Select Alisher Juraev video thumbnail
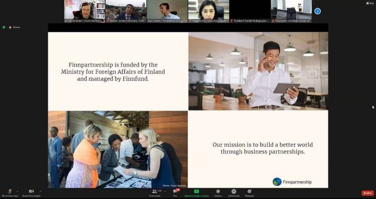 tap(126, 11)
